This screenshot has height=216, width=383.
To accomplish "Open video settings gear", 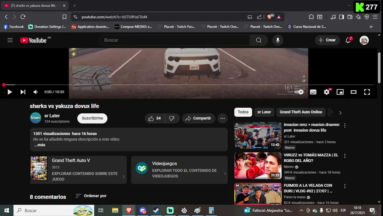I will tap(327, 92).
